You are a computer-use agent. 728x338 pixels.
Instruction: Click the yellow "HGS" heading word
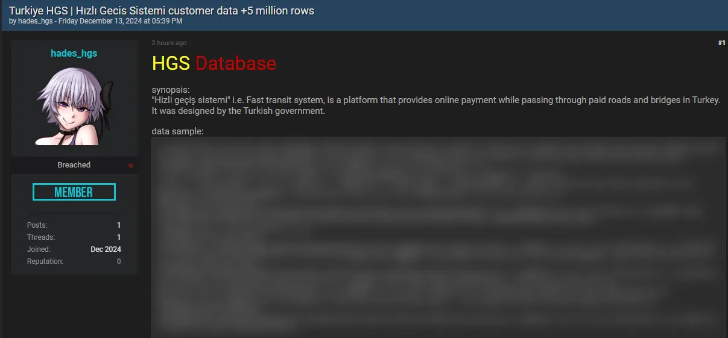[171, 63]
